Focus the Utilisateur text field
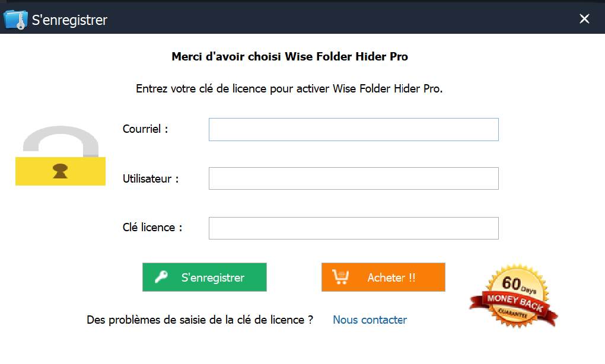Viewport: 605px width, 364px height. point(354,178)
